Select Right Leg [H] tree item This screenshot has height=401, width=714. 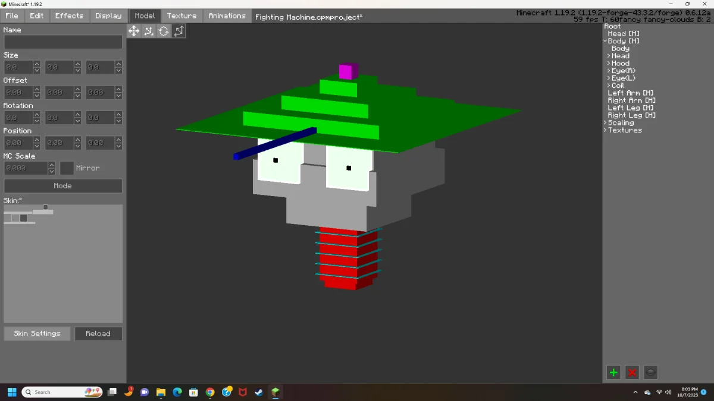click(x=632, y=115)
